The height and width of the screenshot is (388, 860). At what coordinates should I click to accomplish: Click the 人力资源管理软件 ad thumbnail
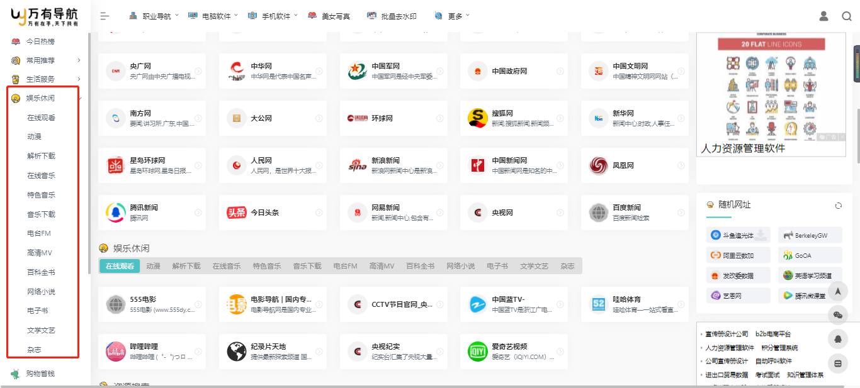pos(771,94)
